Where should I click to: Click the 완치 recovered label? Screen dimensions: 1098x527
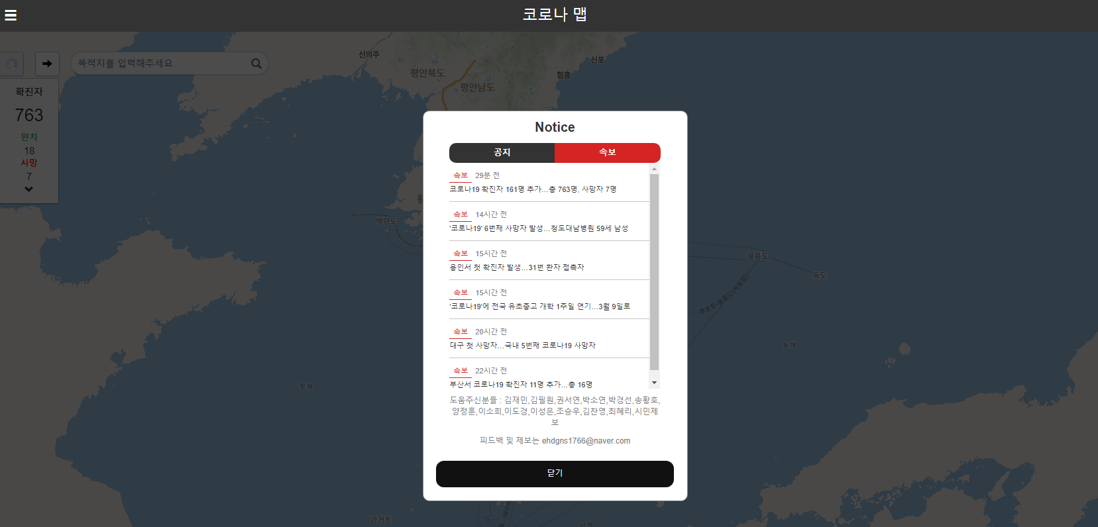point(29,137)
